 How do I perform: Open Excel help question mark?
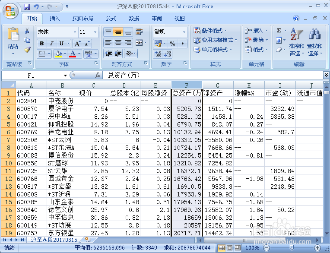(x=296, y=18)
